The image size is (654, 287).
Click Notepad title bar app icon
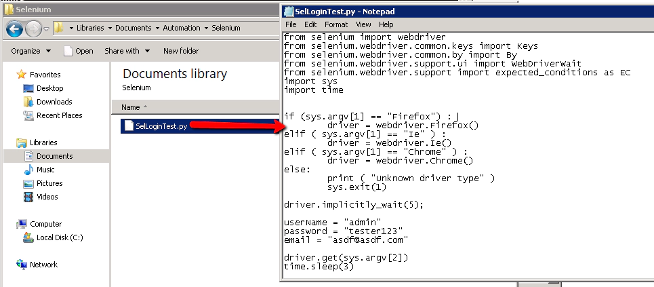pyautogui.click(x=288, y=12)
